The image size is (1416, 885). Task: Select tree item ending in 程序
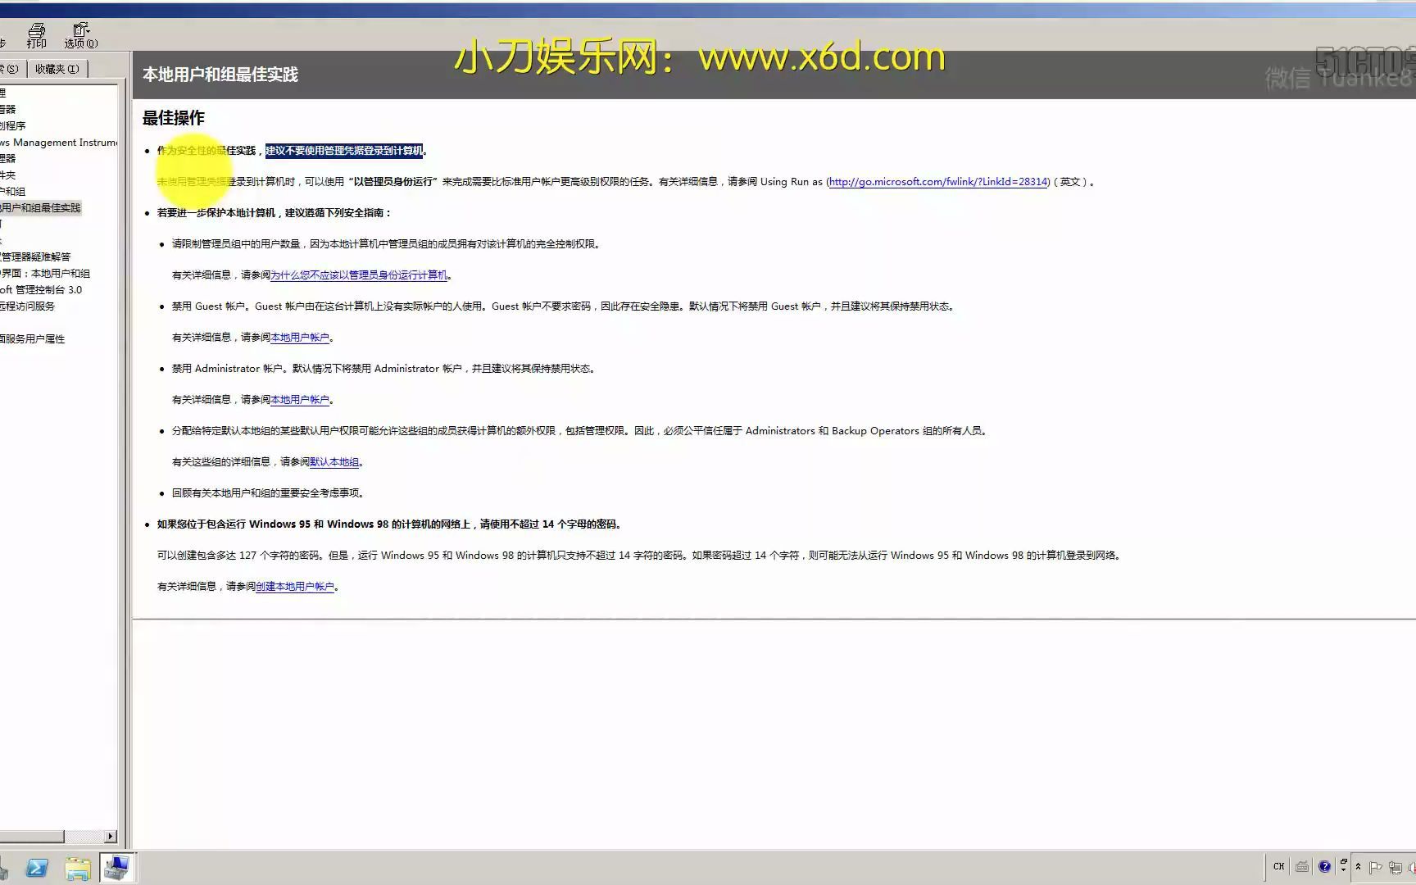[13, 126]
